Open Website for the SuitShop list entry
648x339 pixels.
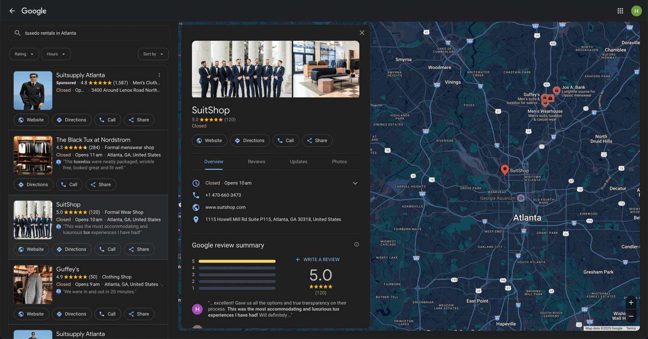[32, 249]
